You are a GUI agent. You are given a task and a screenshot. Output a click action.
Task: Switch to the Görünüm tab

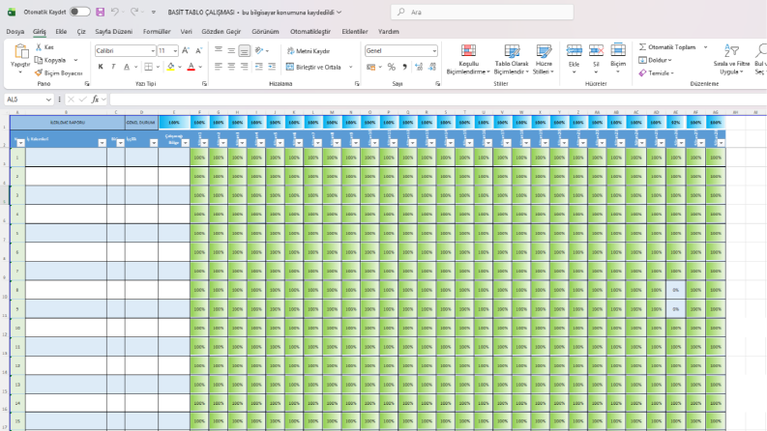pyautogui.click(x=265, y=31)
